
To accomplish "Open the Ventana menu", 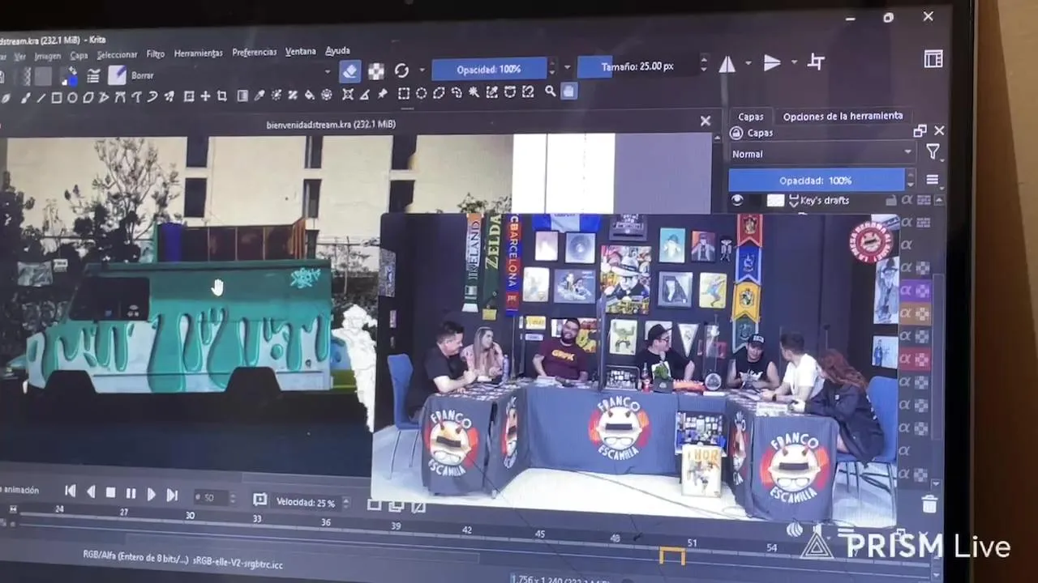I will pos(300,51).
